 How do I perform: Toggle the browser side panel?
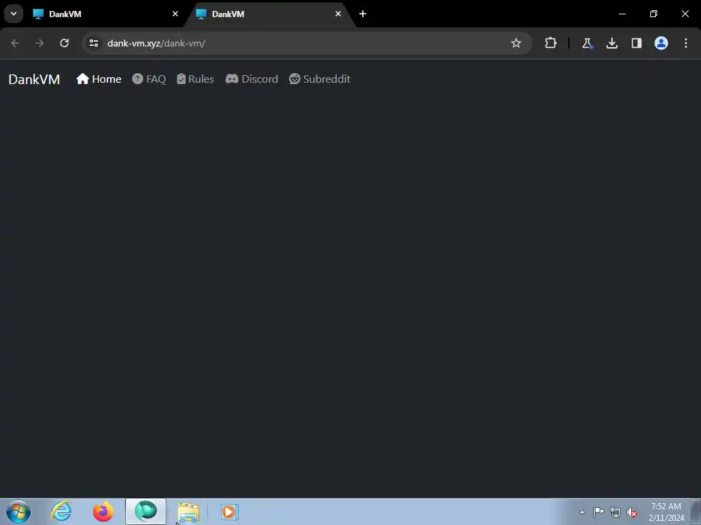[x=637, y=43]
